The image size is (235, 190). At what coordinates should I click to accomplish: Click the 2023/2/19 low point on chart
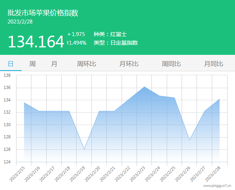coord(84,149)
